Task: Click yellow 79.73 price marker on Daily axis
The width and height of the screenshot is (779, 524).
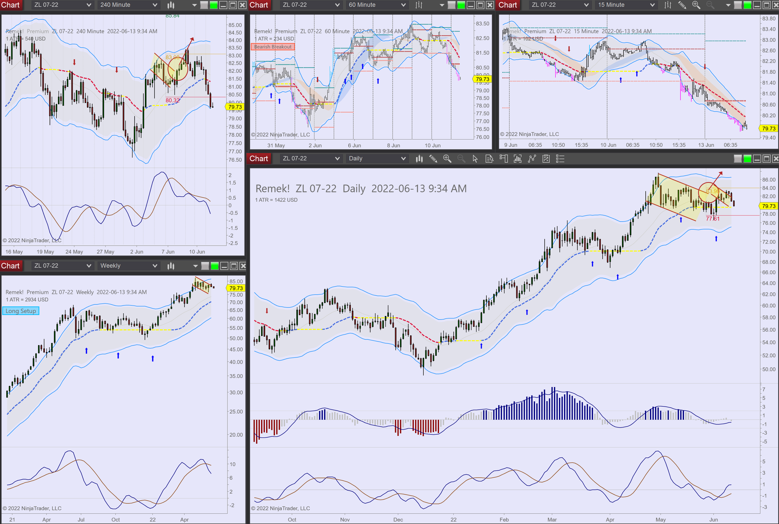Action: 768,206
